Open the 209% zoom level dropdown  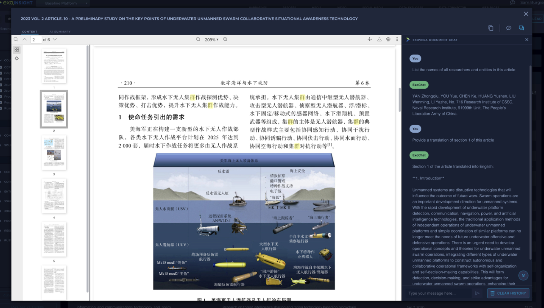(212, 40)
